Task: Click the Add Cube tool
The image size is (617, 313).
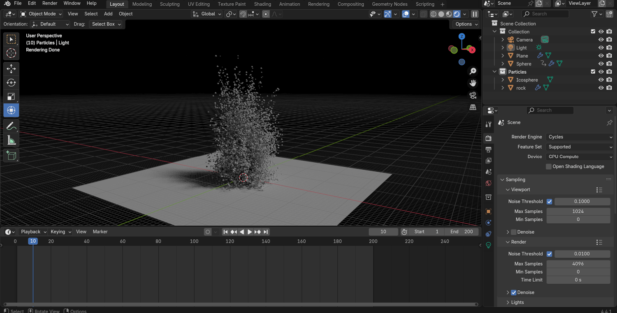Action: tap(11, 155)
